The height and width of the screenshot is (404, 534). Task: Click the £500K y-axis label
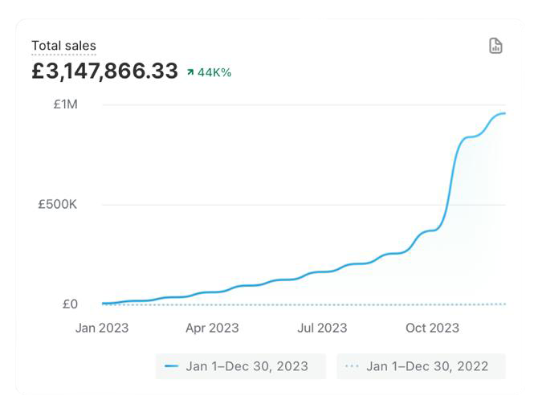[57, 204]
